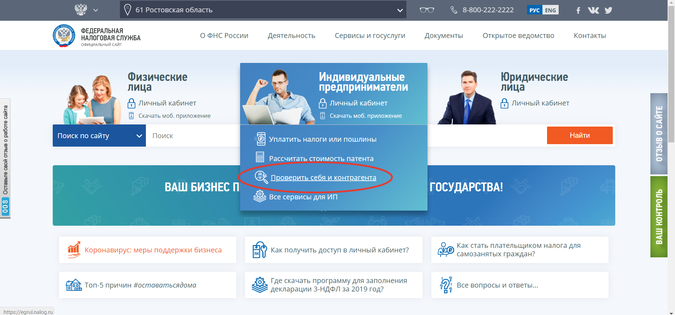Open the Документы menu item

coord(444,36)
